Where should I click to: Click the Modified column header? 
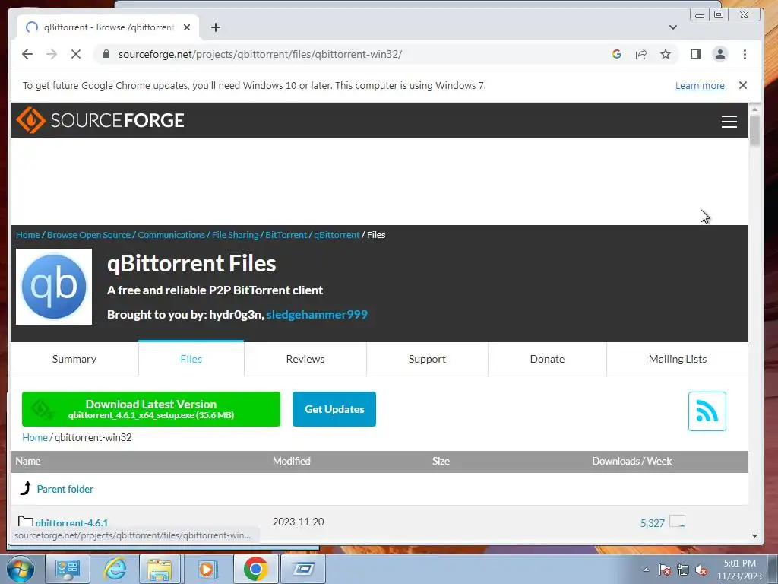(x=291, y=462)
